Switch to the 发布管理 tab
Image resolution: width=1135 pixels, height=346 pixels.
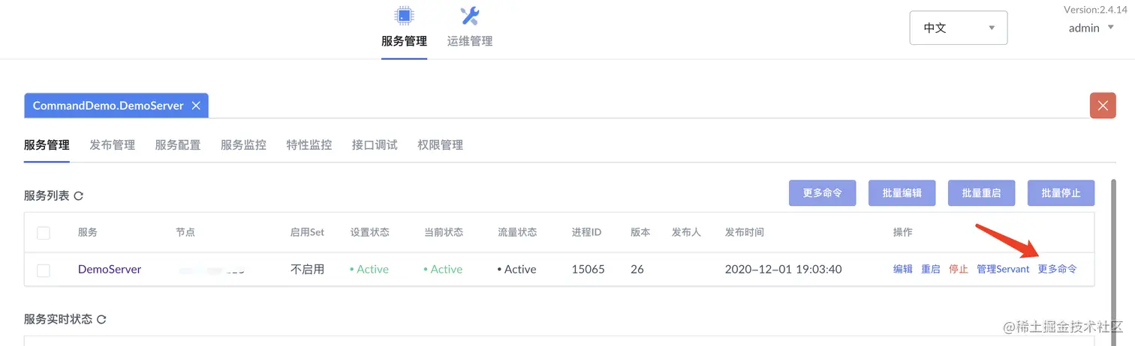[x=113, y=145]
